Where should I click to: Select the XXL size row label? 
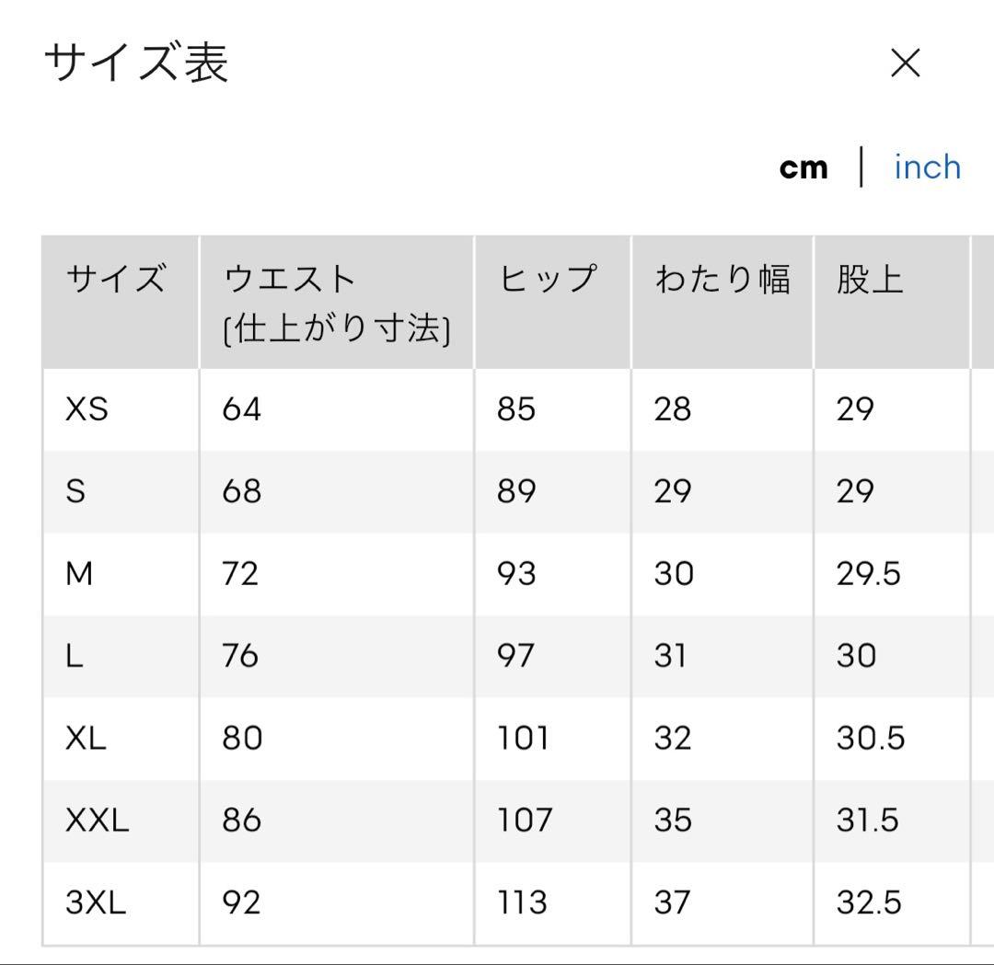click(97, 820)
